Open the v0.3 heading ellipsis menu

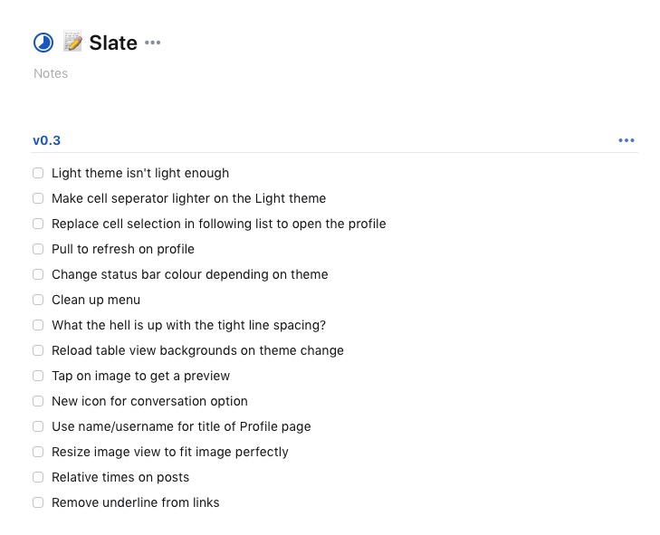[626, 140]
